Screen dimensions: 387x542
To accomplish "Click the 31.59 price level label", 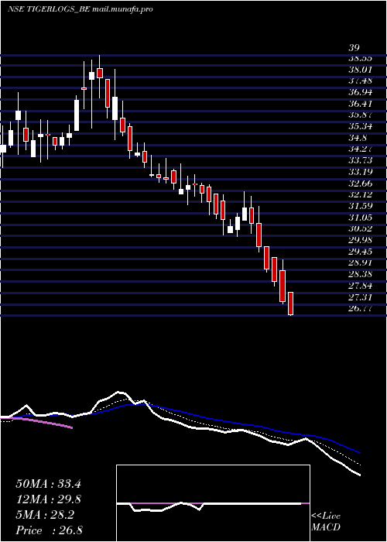I will click(360, 206).
